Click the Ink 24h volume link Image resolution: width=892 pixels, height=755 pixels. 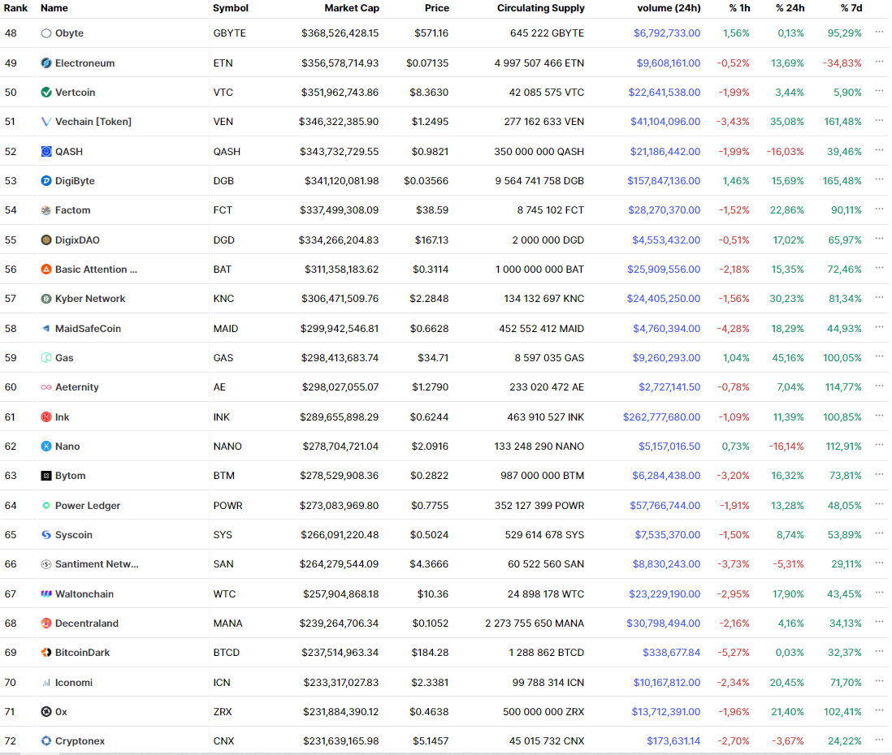[661, 417]
